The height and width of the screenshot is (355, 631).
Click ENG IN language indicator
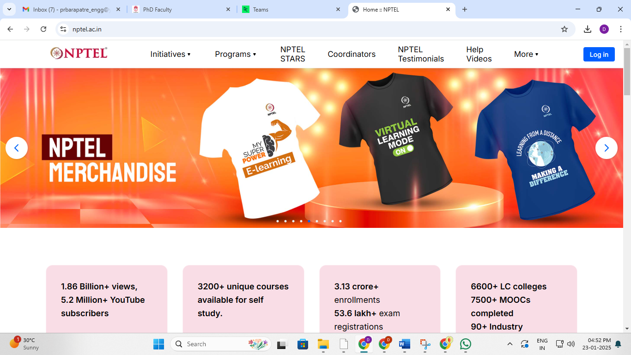tap(542, 344)
